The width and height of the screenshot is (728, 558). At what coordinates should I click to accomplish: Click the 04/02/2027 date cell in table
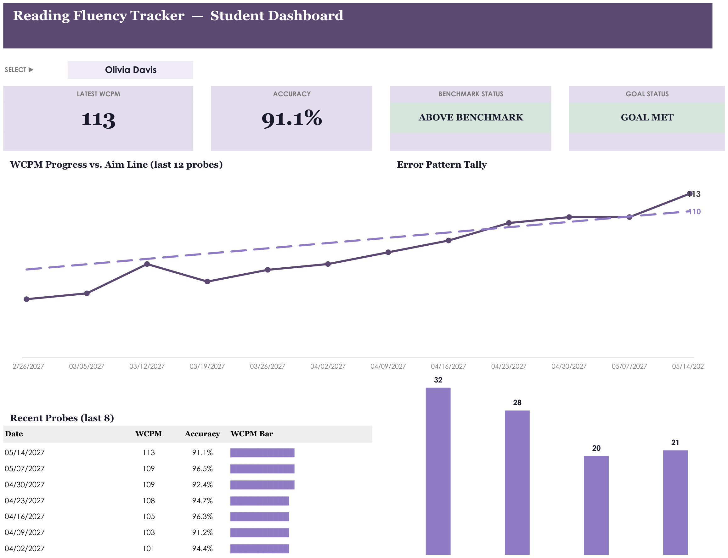click(25, 548)
